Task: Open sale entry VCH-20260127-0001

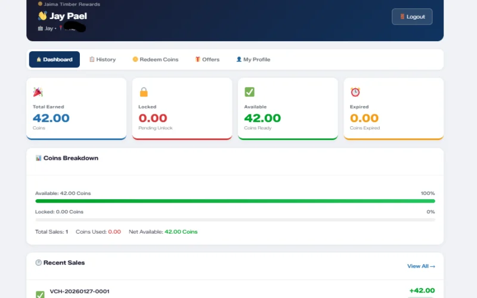Action: tap(79, 291)
